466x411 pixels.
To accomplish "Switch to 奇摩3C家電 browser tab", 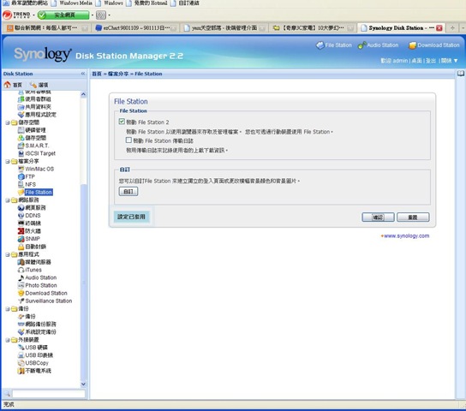I will (313, 28).
